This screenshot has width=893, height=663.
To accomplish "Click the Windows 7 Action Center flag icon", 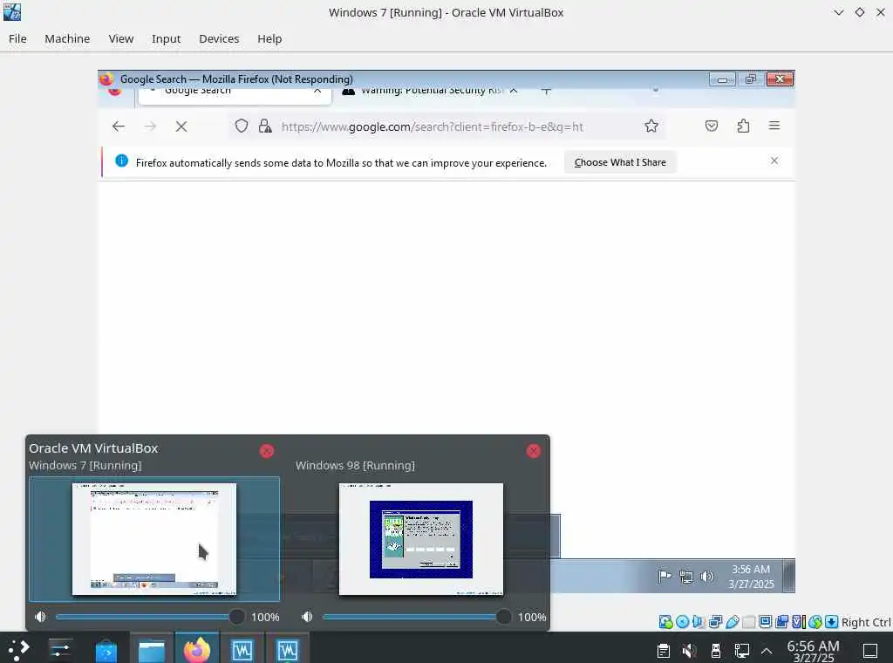I will pyautogui.click(x=665, y=577).
